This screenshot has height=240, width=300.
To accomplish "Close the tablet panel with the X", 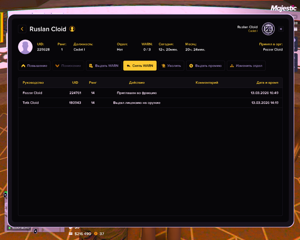I will (x=281, y=29).
